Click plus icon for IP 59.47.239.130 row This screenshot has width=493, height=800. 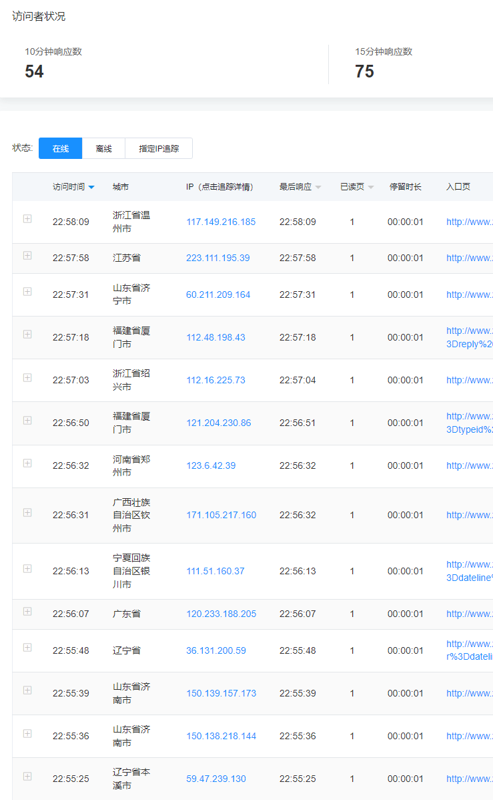click(27, 776)
